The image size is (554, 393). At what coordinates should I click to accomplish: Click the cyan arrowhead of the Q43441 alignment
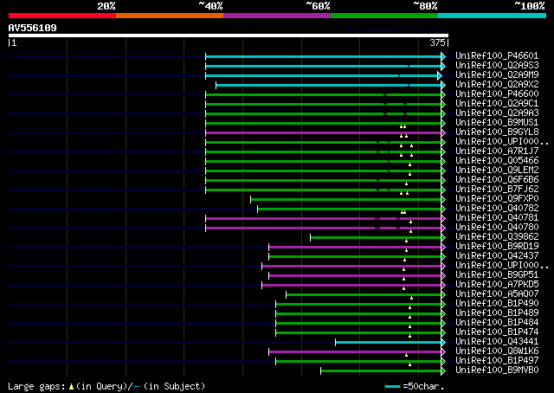(443, 342)
